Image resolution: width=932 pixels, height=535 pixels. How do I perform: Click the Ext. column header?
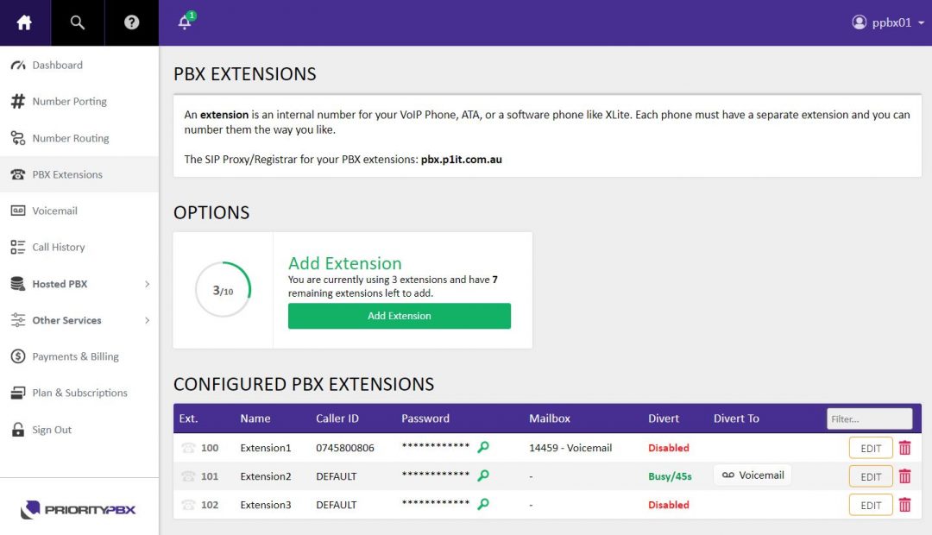click(x=188, y=419)
